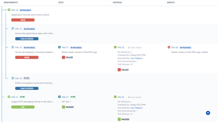The image size is (223, 124).
Task: Open View Details for FIN-32
Action: (x=135, y=97)
